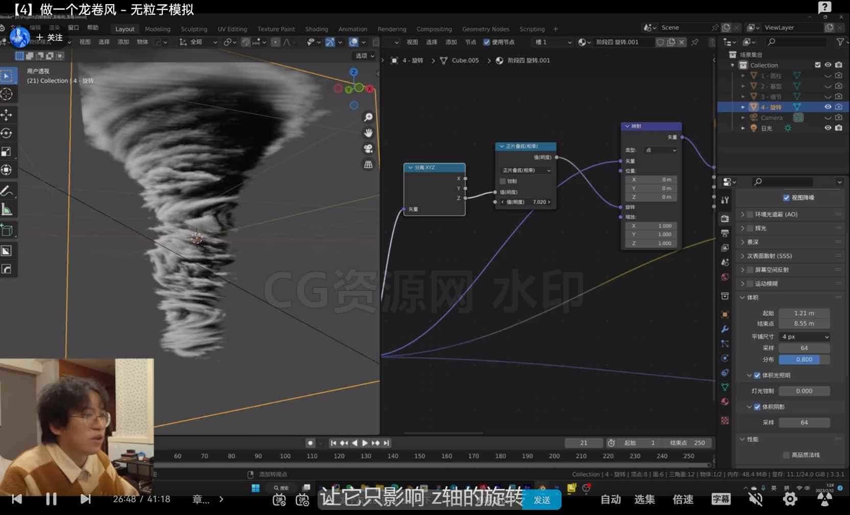
Task: Click the zoom view magnifier gizmo
Action: [368, 118]
